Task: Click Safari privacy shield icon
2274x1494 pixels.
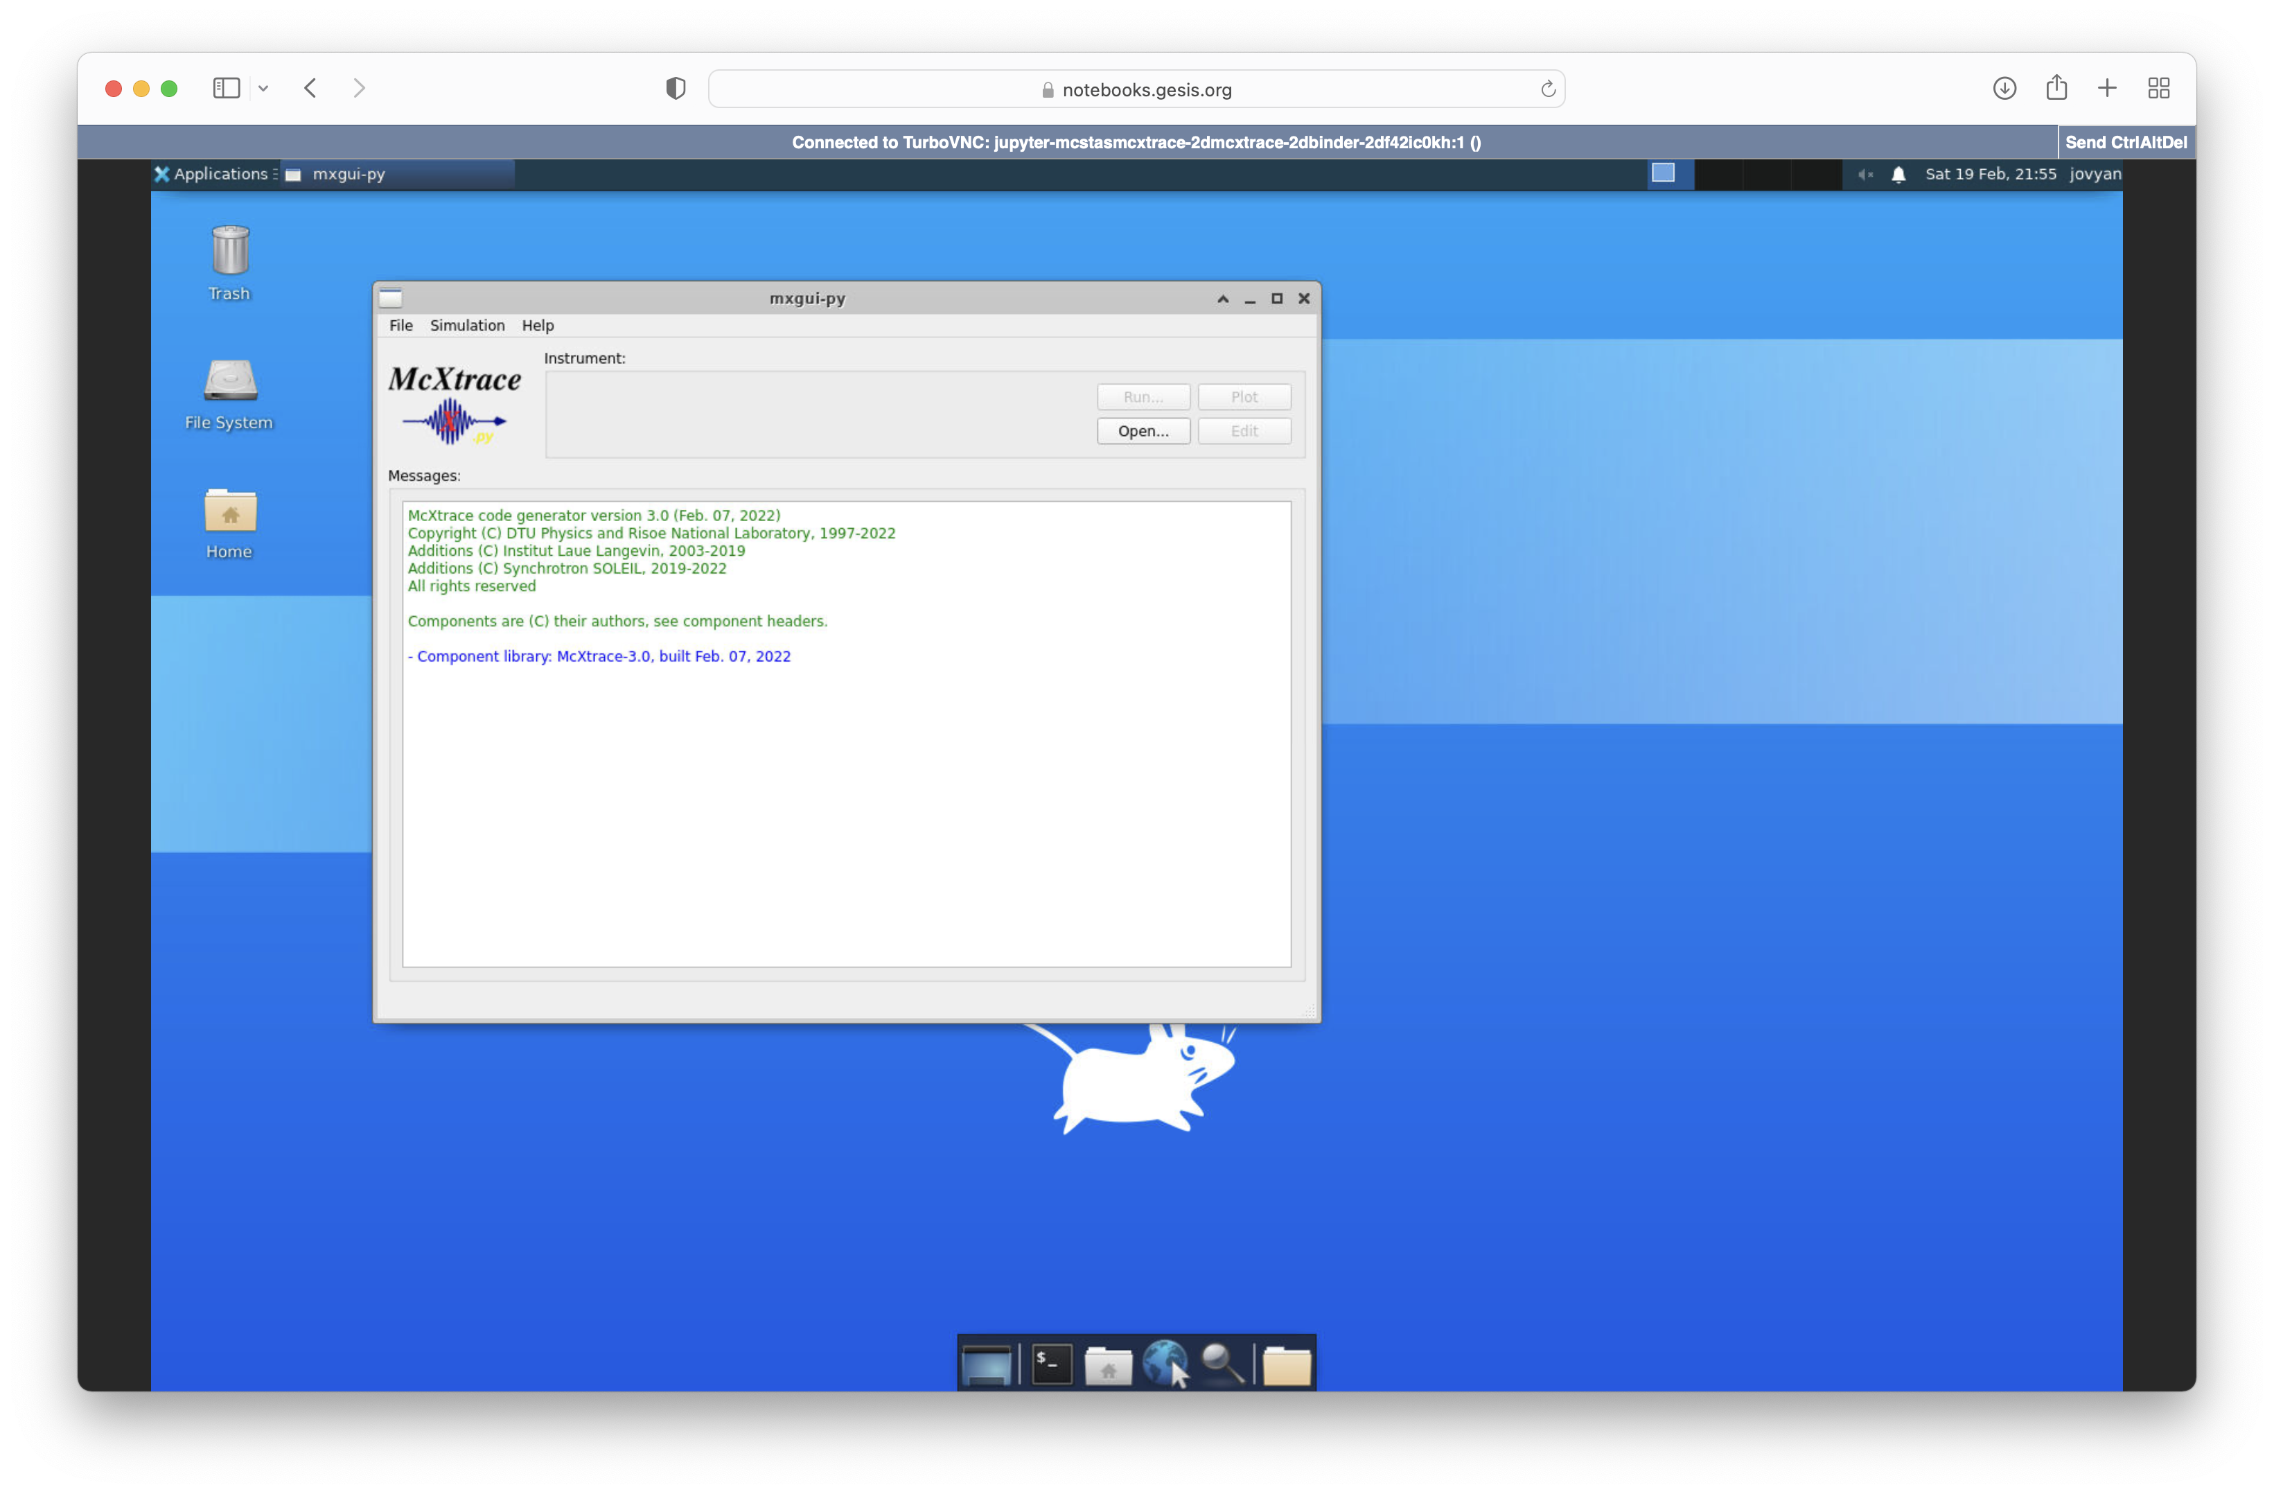Action: click(x=676, y=89)
